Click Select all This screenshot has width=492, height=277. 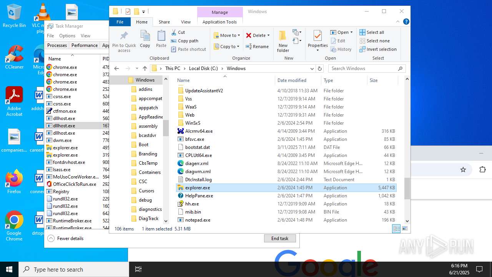point(372,32)
